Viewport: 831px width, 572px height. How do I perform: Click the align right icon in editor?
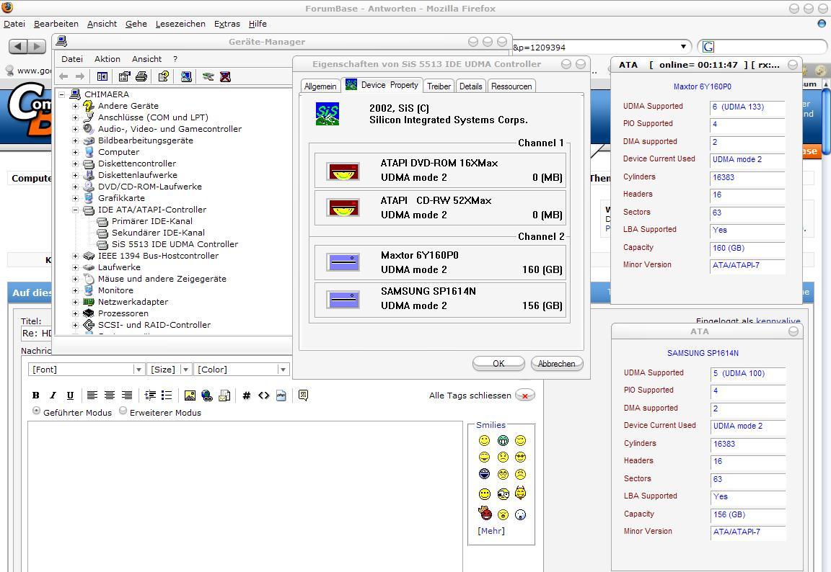pyautogui.click(x=127, y=396)
